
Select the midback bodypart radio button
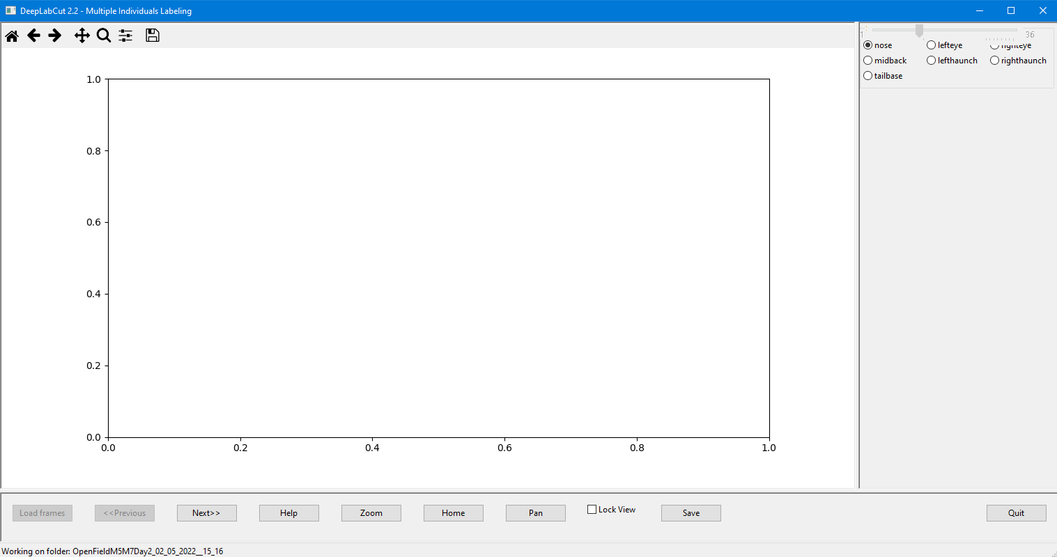pos(867,60)
